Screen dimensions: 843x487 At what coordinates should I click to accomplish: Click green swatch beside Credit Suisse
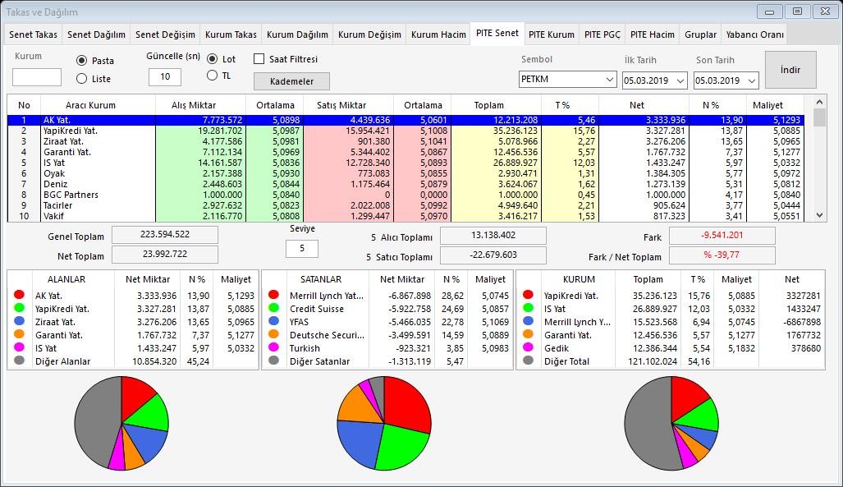tap(273, 308)
